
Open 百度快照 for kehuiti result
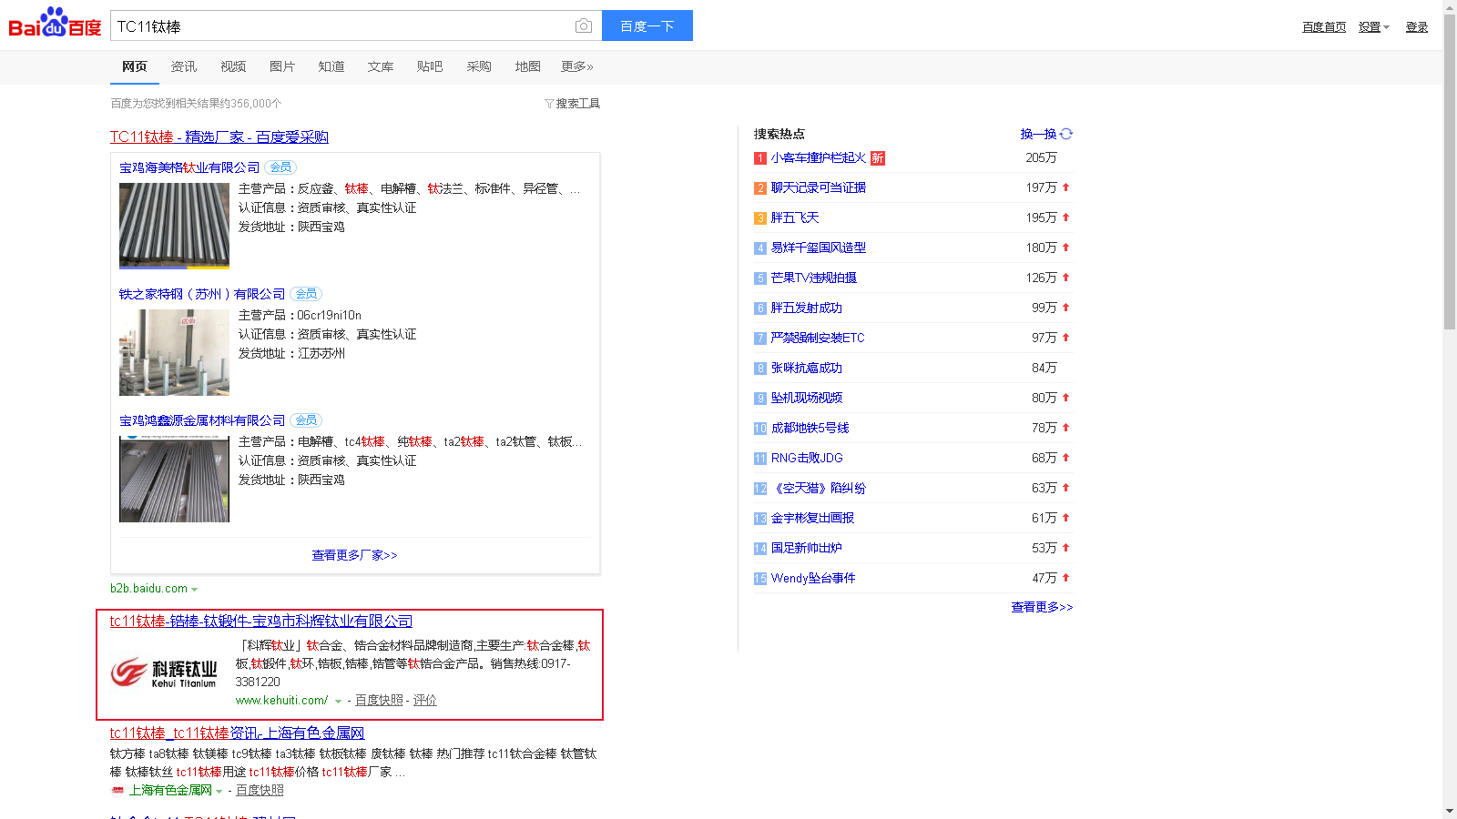[379, 700]
